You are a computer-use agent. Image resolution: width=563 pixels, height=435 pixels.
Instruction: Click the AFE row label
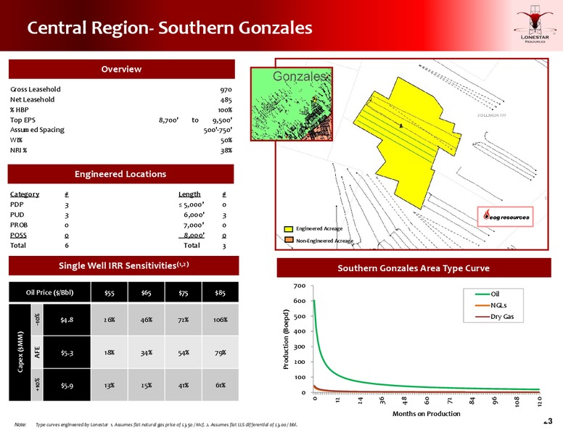tap(37, 352)
